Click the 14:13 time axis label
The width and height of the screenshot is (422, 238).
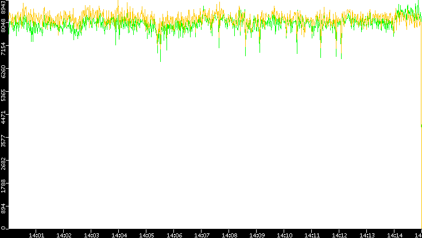pyautogui.click(x=367, y=235)
